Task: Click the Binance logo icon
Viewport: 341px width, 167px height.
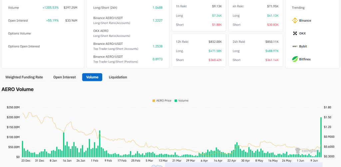Action: pyautogui.click(x=295, y=21)
